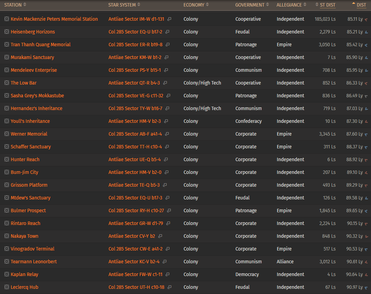Click copy icon next to Antliae Sector UE-Q b5-4

tap(166, 159)
